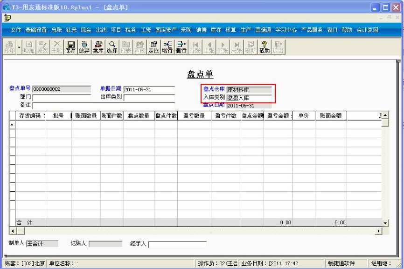Screen dimensions: 404x269
Task: Click the 经手人 input field
Action: (177, 244)
